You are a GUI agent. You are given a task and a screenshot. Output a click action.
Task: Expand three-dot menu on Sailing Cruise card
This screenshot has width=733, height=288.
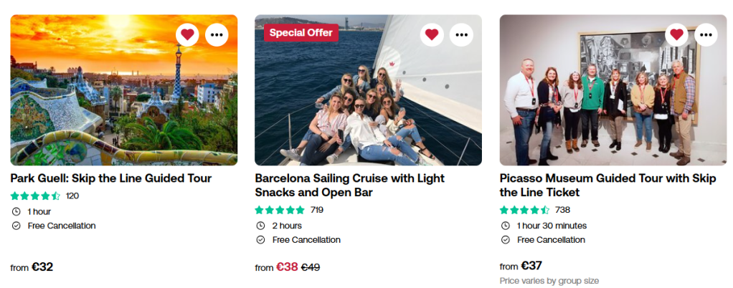462,34
